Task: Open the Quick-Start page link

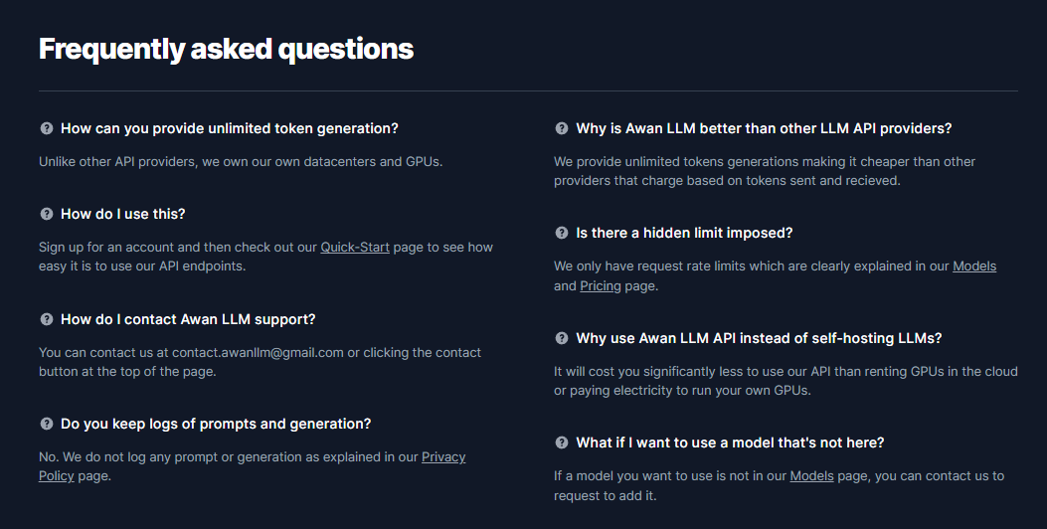Action: pos(355,247)
